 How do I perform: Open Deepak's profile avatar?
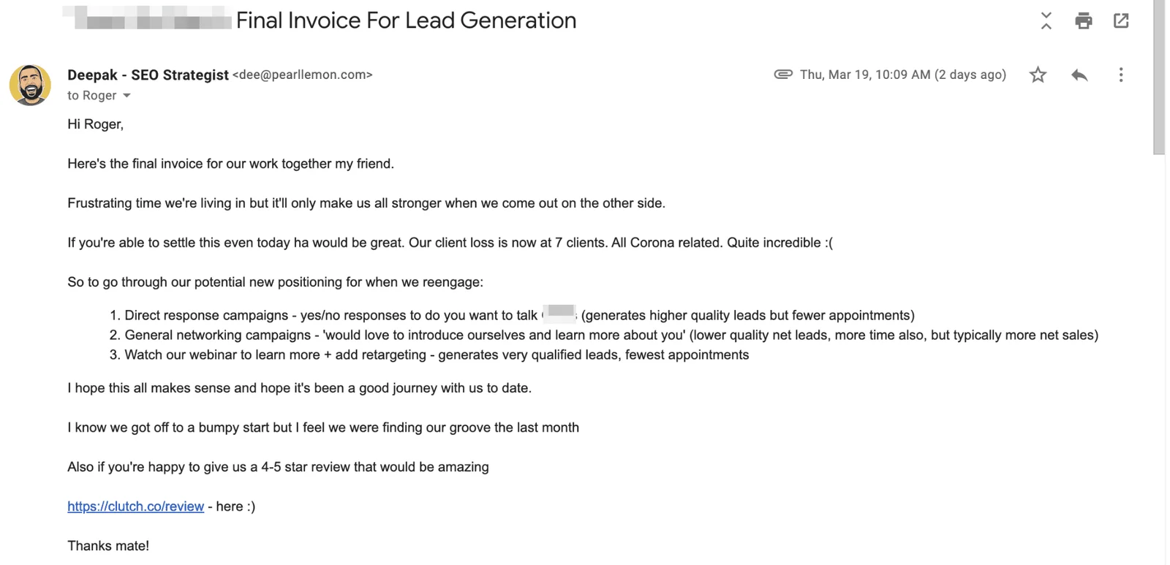click(x=30, y=85)
